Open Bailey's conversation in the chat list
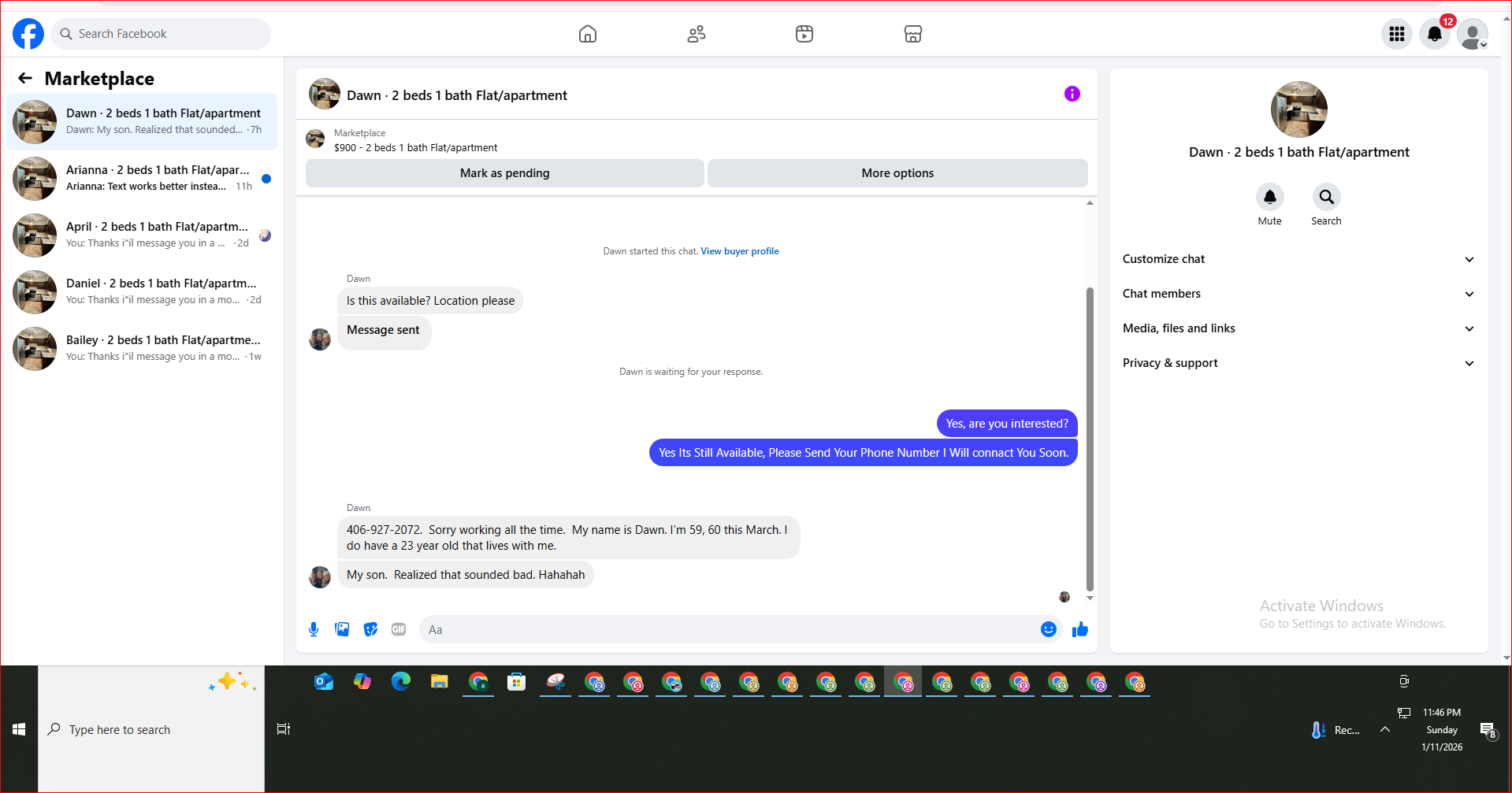Viewport: 1512px width, 793px height. pos(142,349)
